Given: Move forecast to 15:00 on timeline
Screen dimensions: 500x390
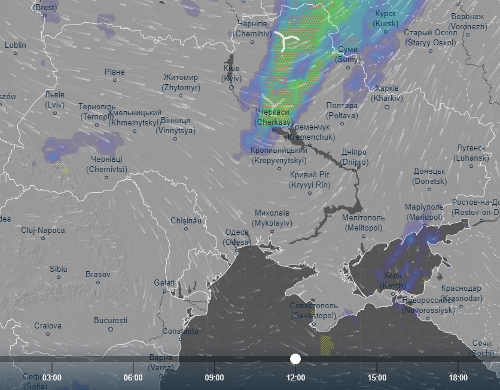Looking at the screenshot, I should [377, 377].
